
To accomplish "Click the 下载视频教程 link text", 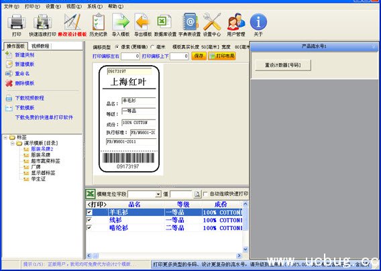I will (30, 98).
